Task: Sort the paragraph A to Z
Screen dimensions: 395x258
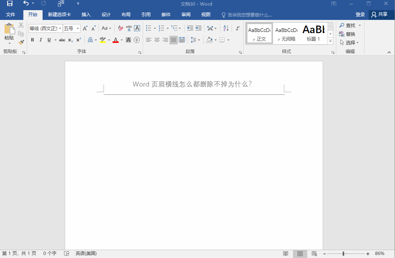Action: click(226, 28)
